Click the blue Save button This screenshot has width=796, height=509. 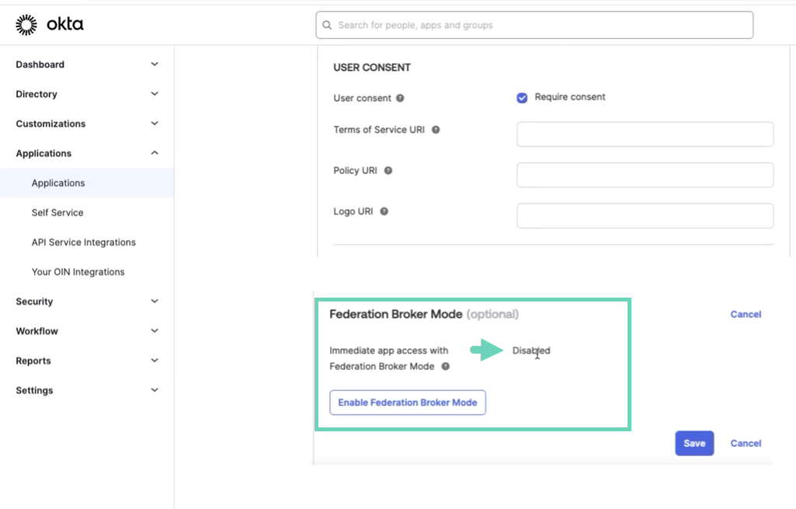pos(693,443)
